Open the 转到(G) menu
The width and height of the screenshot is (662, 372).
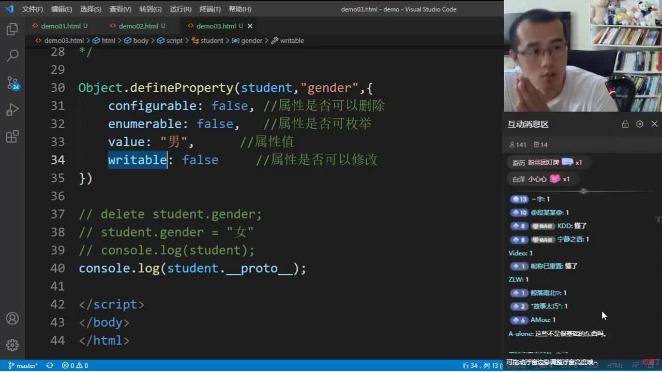151,9
